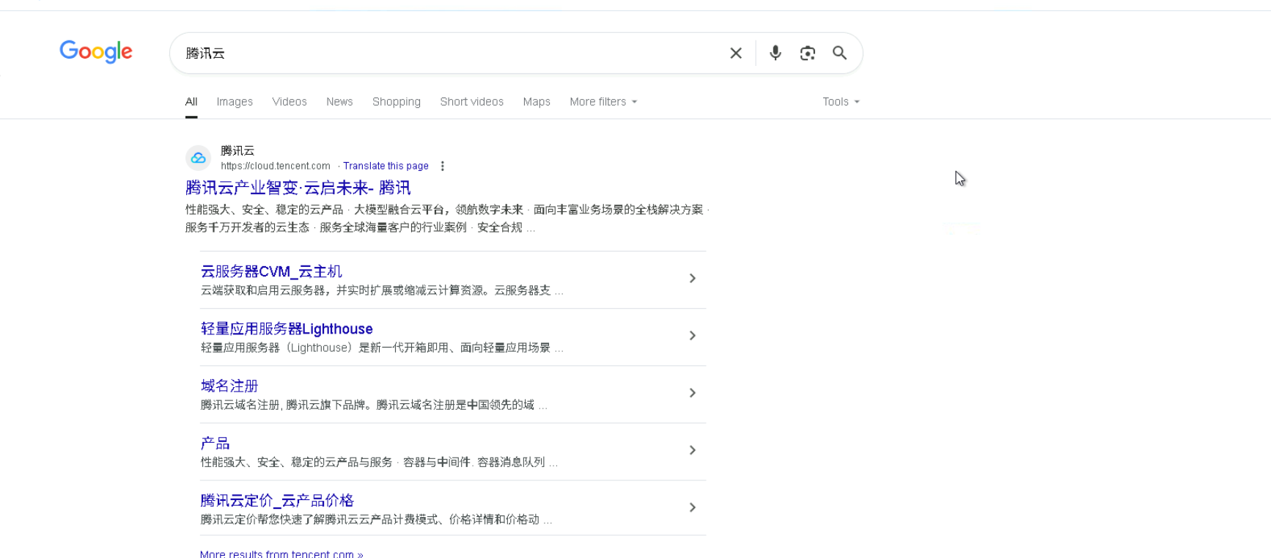Click More results from tencent.com link

tap(281, 554)
